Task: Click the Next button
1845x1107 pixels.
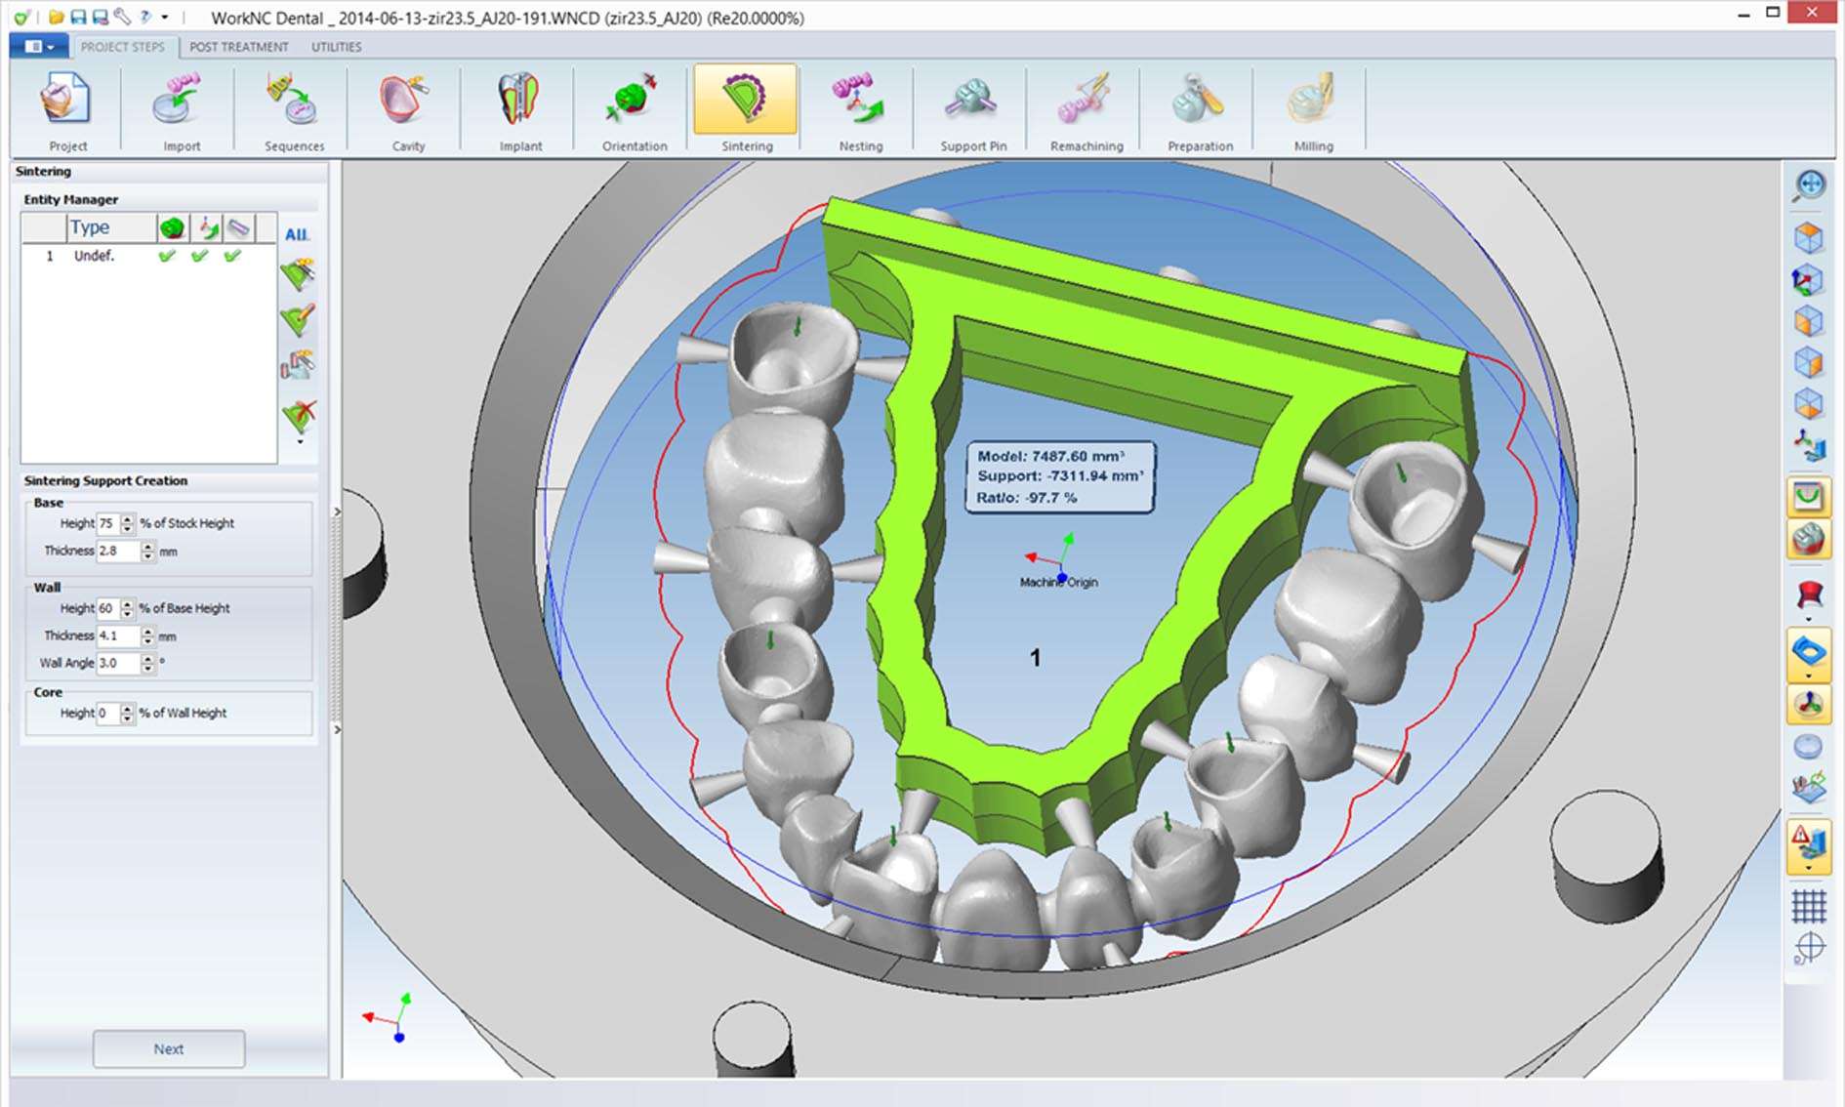Action: coord(168,1048)
